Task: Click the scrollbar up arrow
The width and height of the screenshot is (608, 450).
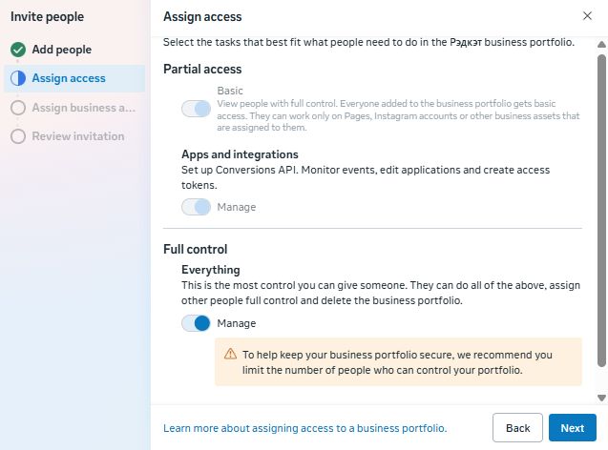Action: point(601,44)
